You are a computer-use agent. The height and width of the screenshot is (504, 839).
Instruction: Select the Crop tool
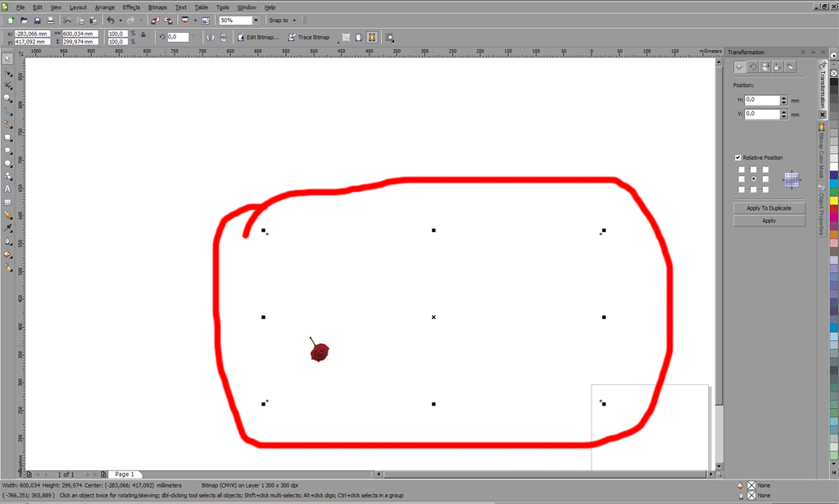[x=7, y=85]
